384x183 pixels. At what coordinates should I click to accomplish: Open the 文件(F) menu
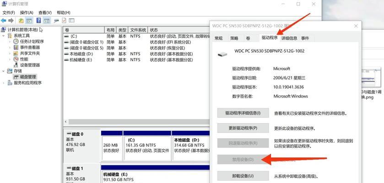[x=9, y=12]
